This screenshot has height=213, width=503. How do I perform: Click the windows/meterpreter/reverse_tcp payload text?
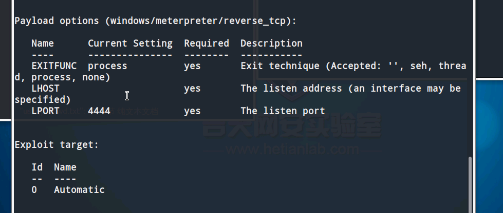198,21
